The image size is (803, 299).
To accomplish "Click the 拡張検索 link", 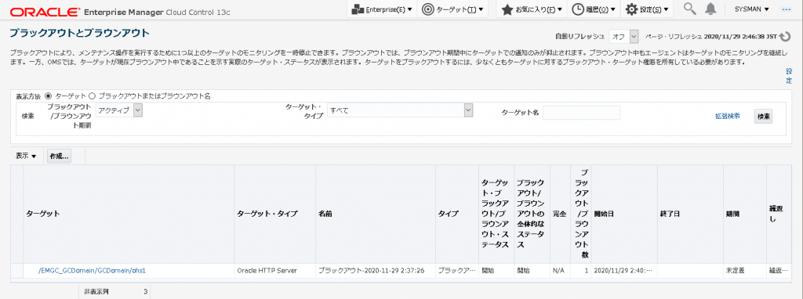I will [x=727, y=116].
